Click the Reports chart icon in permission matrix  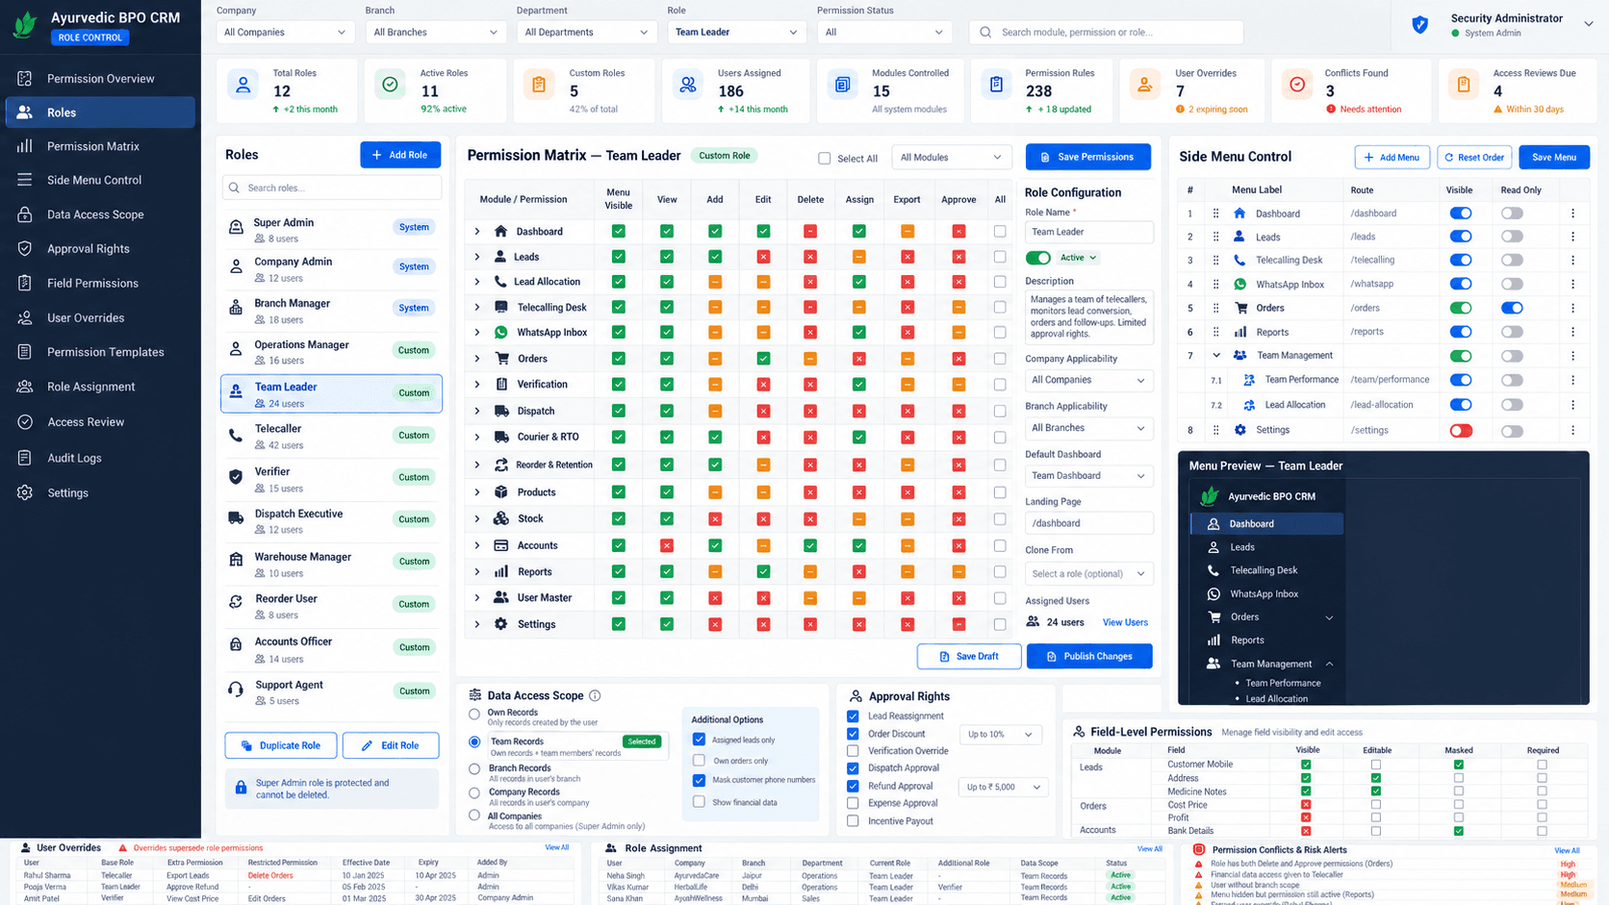[x=500, y=571]
